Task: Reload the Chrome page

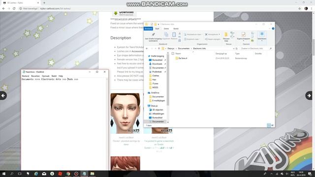Action: [x=14, y=9]
